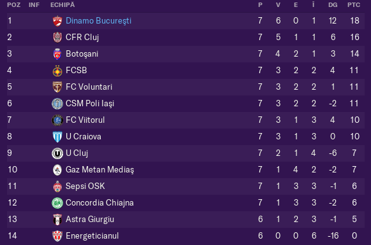Viewport: 371px width, 245px height.
Task: Sort table by PTC points column
Action: (x=354, y=4)
